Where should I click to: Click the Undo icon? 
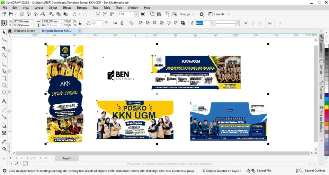pos(74,14)
